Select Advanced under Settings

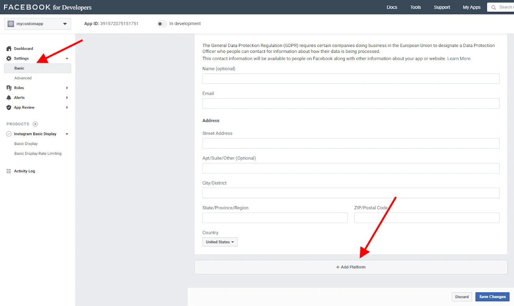(x=23, y=78)
